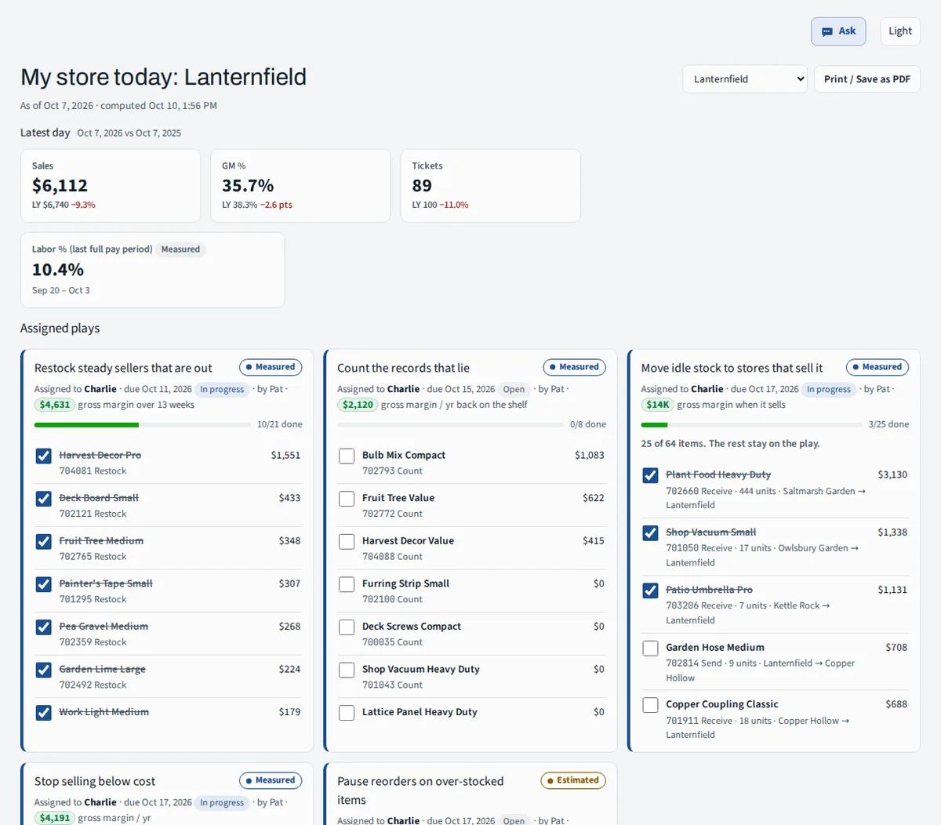Image resolution: width=941 pixels, height=825 pixels.
Task: Check Shop Vacuum Heavy Duty checkbox
Action: point(347,670)
